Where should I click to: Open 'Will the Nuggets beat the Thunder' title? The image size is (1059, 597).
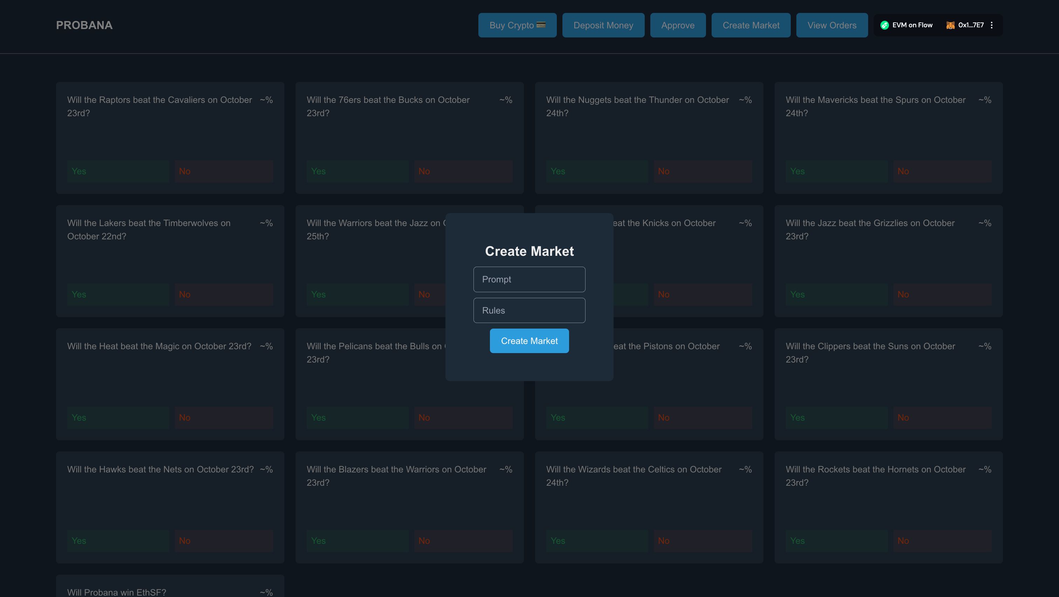coord(638,106)
